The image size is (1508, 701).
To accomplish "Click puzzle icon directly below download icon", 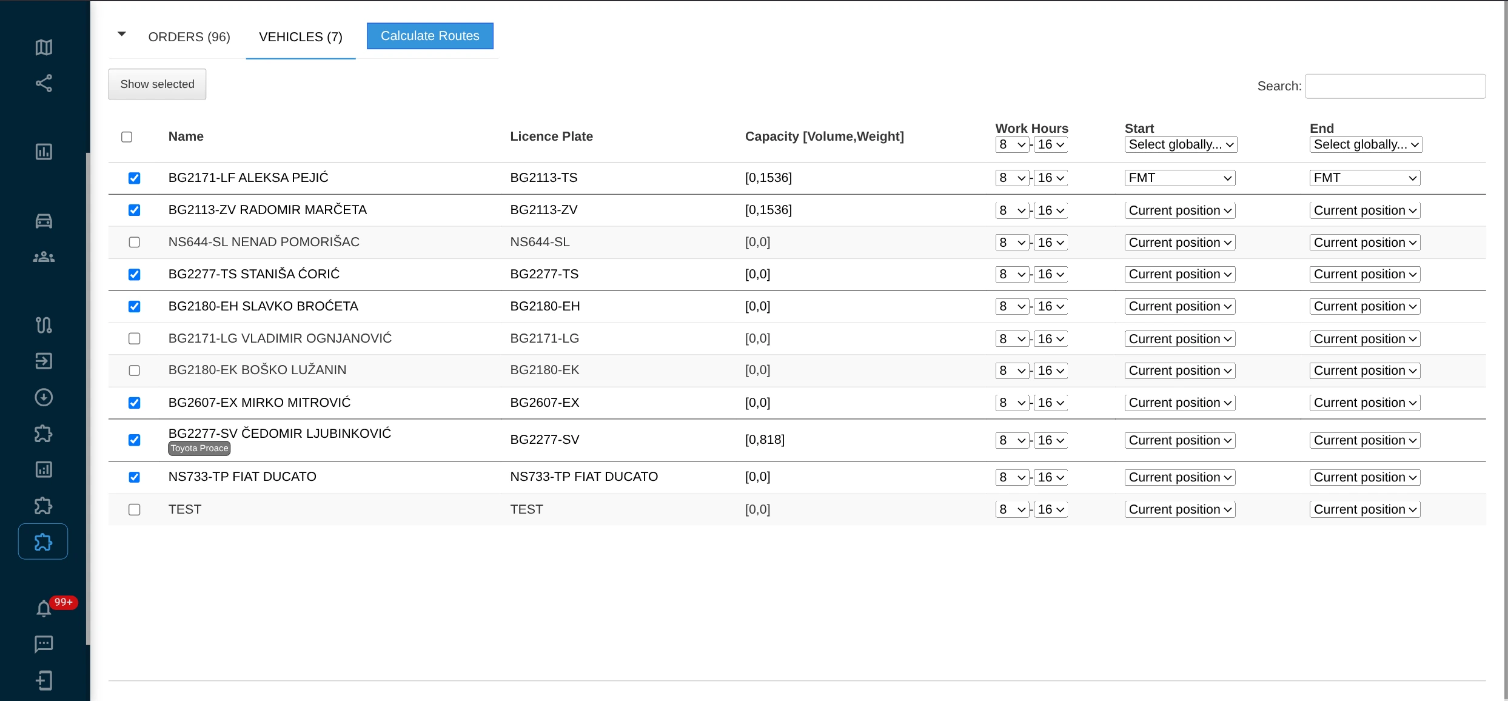I will tap(44, 434).
